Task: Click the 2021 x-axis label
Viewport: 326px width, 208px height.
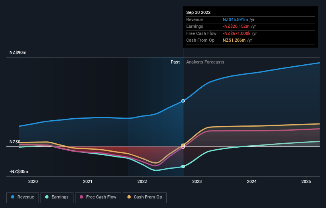Action: click(x=88, y=181)
